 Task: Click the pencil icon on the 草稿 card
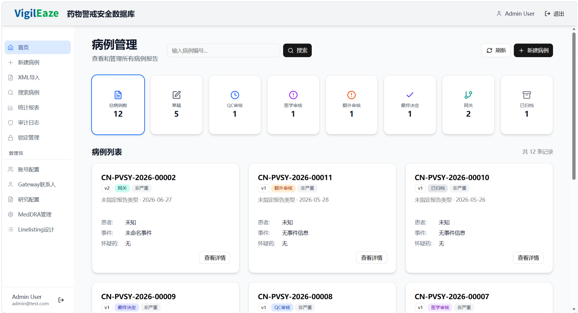[x=177, y=95]
